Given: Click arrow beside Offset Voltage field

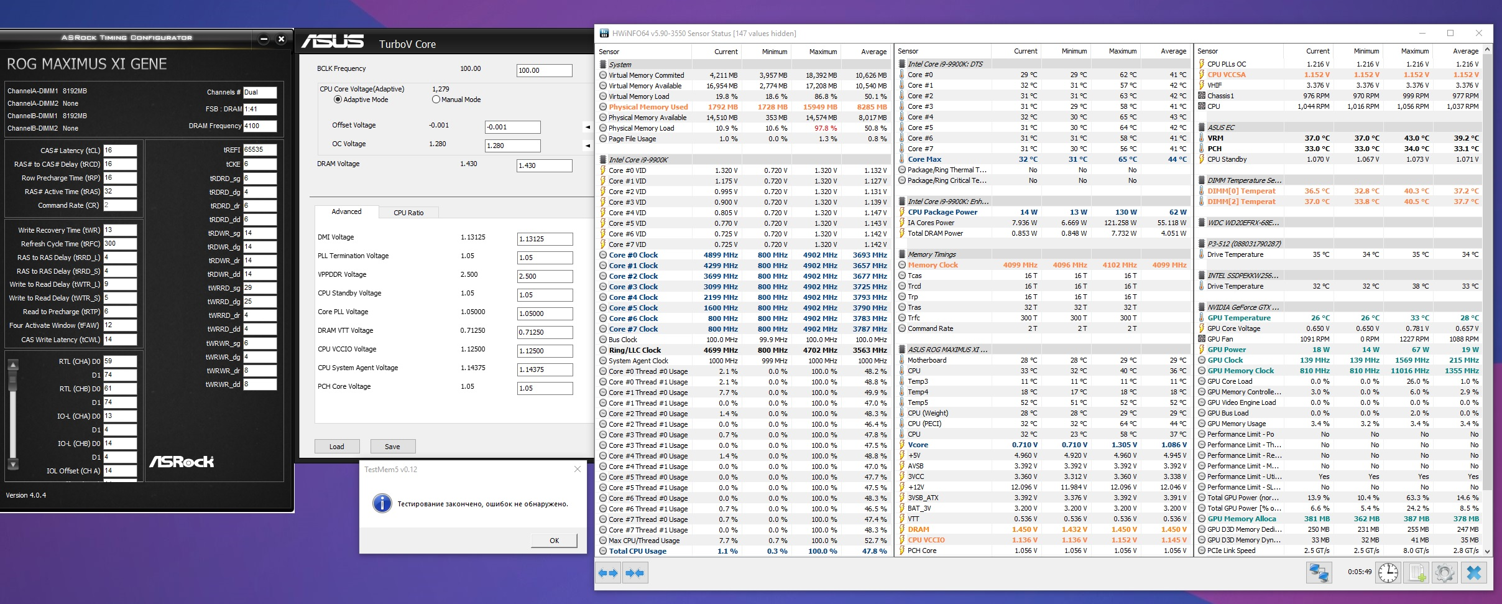Looking at the screenshot, I should pyautogui.click(x=587, y=128).
